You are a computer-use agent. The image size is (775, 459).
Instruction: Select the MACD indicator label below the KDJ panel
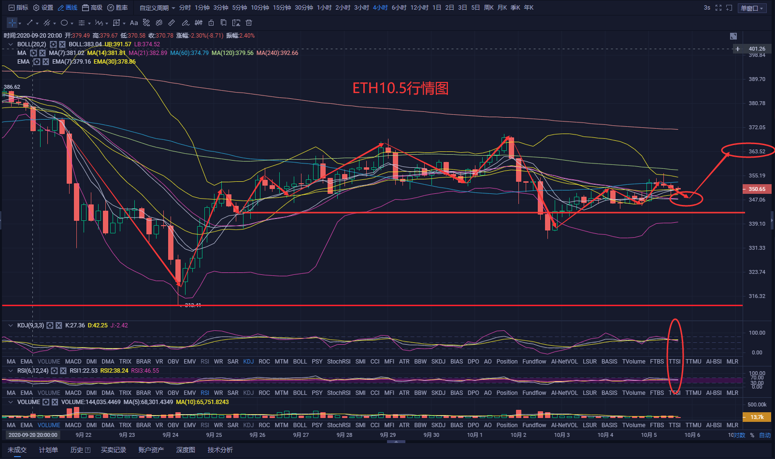click(73, 361)
